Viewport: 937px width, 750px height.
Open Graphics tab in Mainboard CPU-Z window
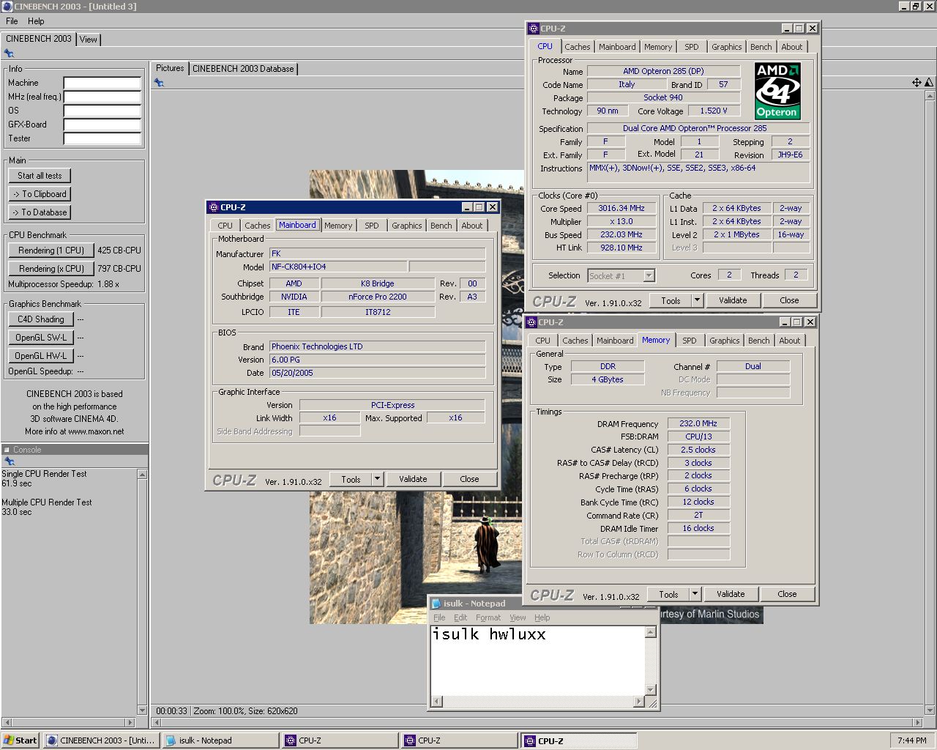406,226
